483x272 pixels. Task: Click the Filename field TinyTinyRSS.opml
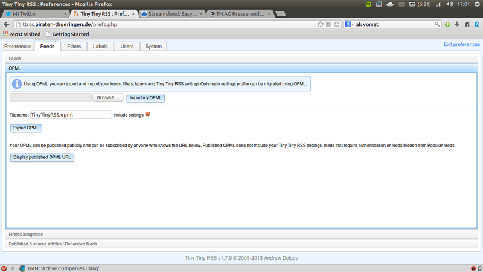(x=71, y=115)
